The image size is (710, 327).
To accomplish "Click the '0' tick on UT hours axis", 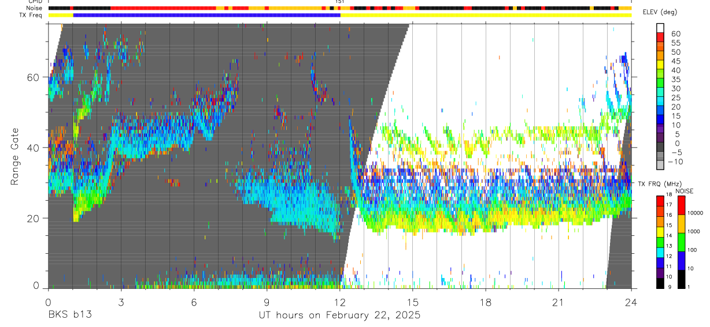I will pos(48,302).
